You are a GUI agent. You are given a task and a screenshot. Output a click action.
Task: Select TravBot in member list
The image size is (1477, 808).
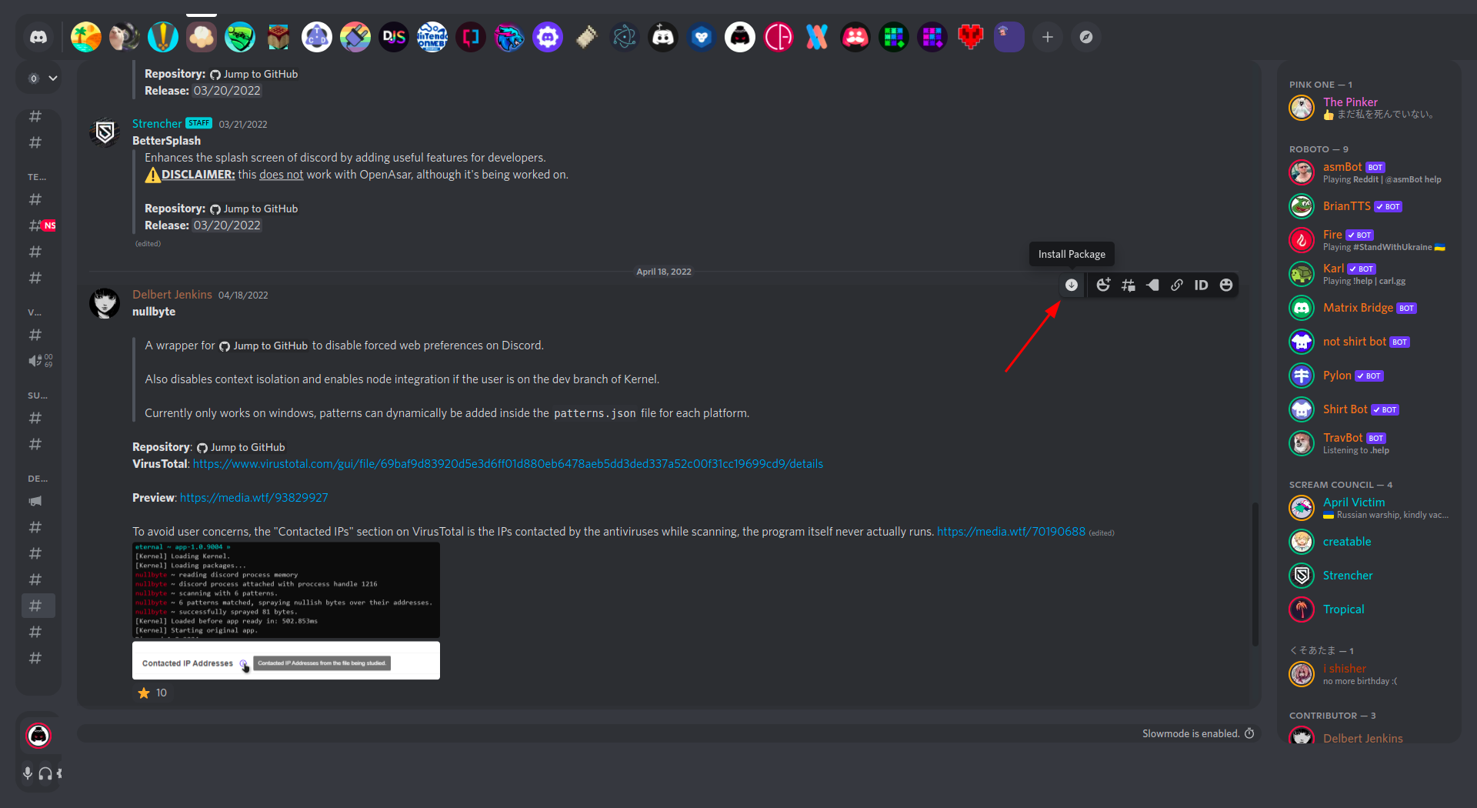tap(1370, 443)
